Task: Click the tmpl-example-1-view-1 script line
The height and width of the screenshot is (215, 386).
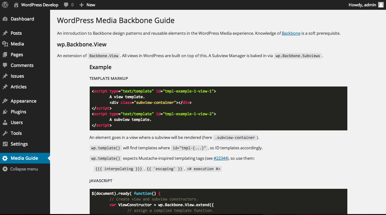Action: click(154, 91)
